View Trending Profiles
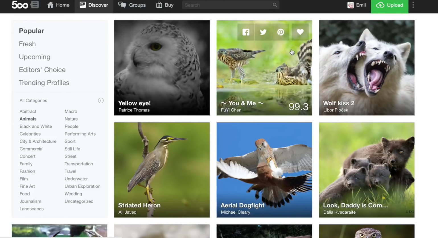 [x=44, y=83]
